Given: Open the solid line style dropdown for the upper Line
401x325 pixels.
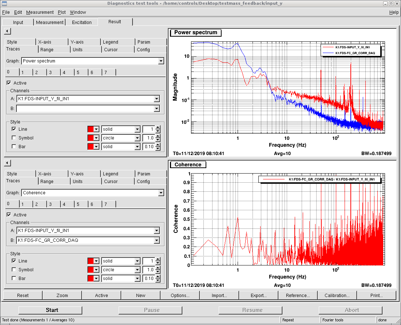Looking at the screenshot, I should tap(137, 129).
